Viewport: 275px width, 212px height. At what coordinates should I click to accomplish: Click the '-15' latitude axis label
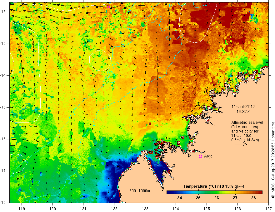pyautogui.click(x=3, y=107)
